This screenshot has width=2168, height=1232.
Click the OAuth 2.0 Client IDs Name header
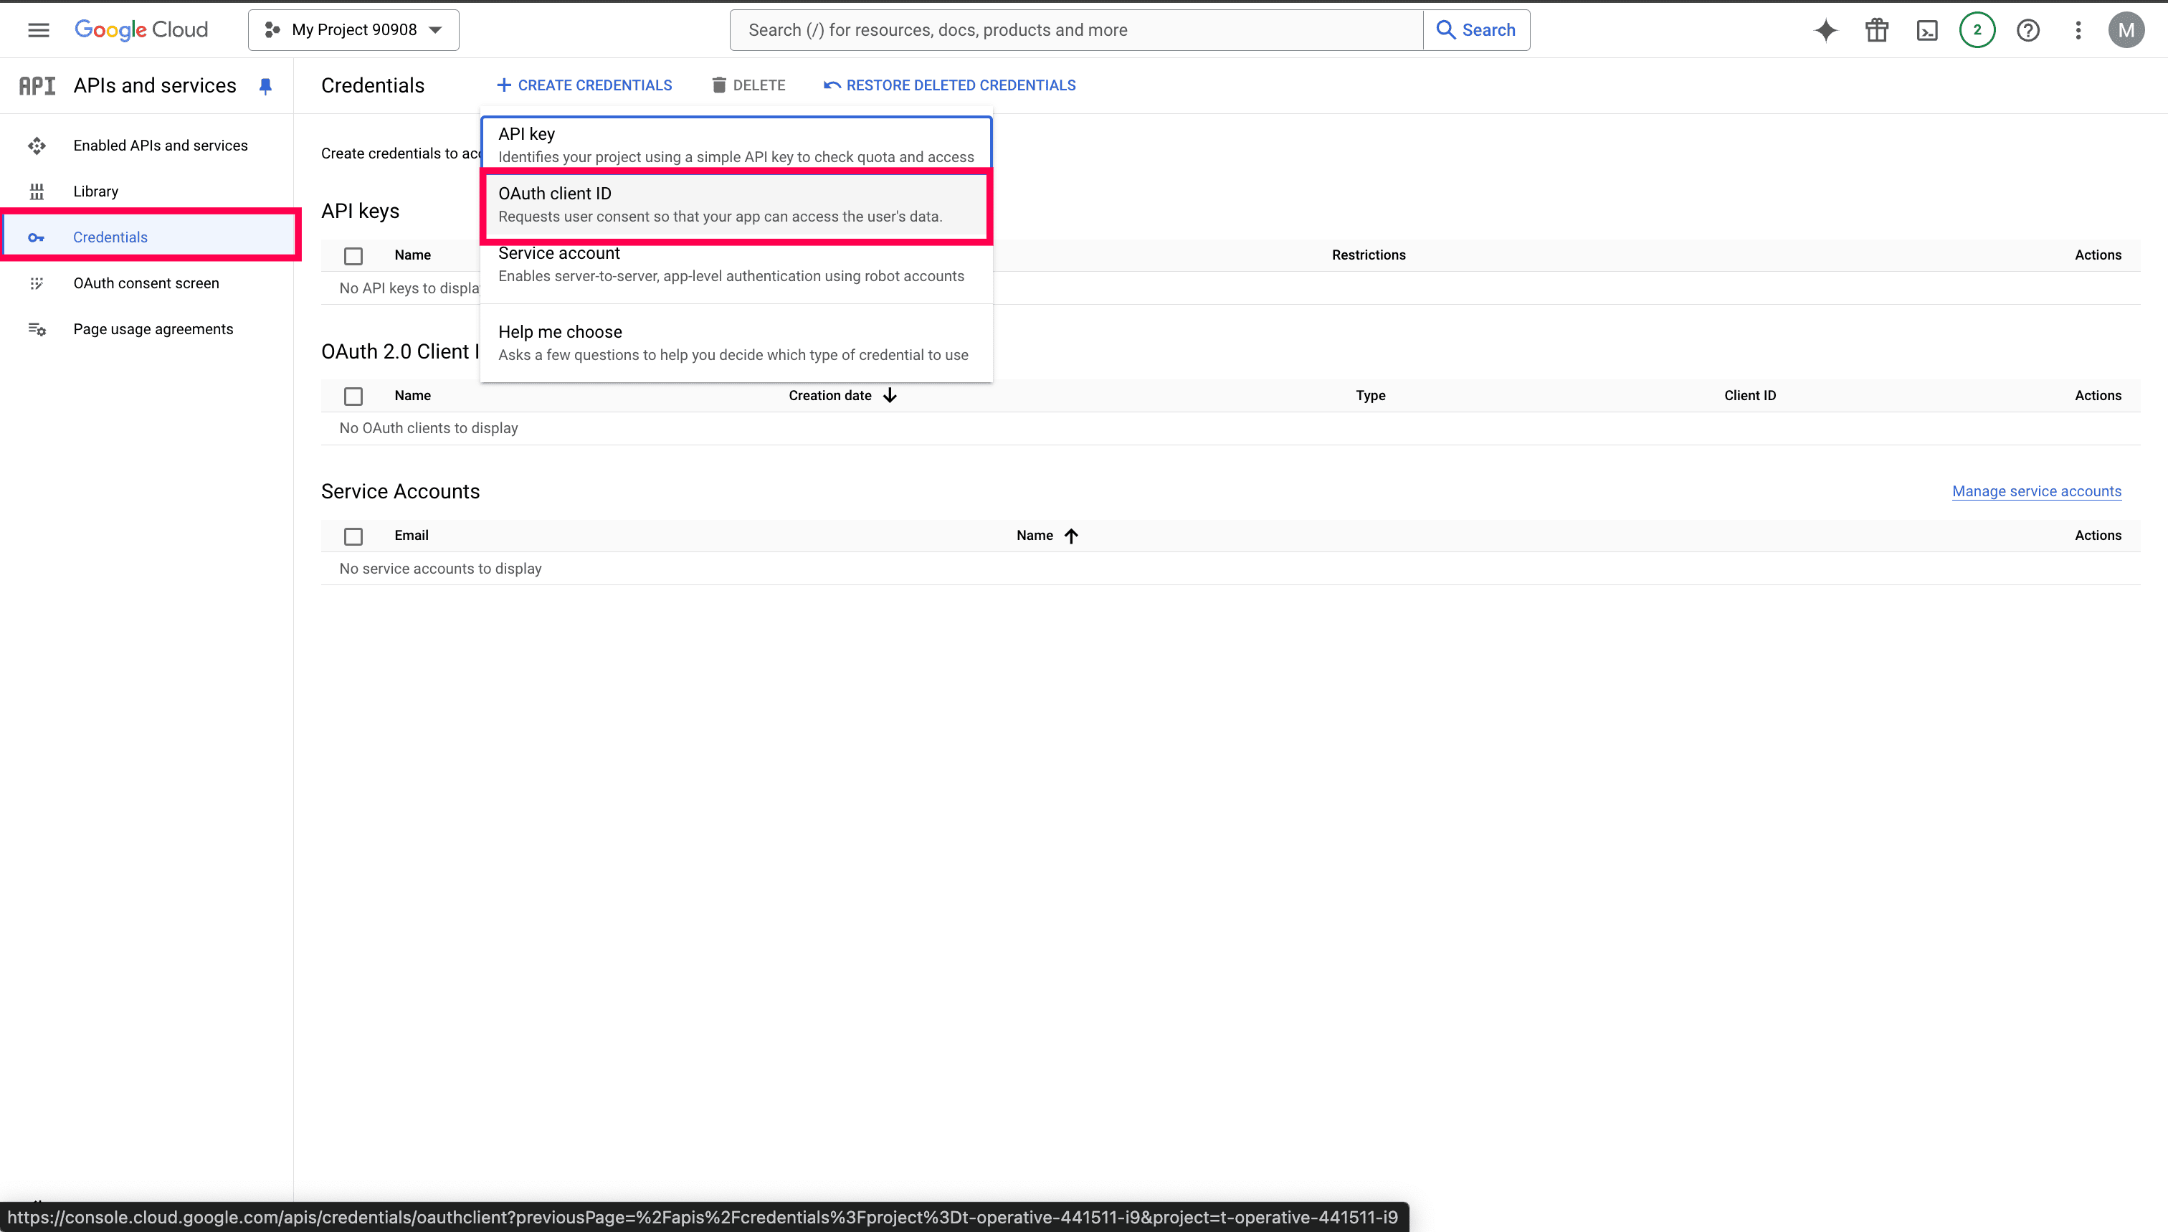pyautogui.click(x=413, y=396)
